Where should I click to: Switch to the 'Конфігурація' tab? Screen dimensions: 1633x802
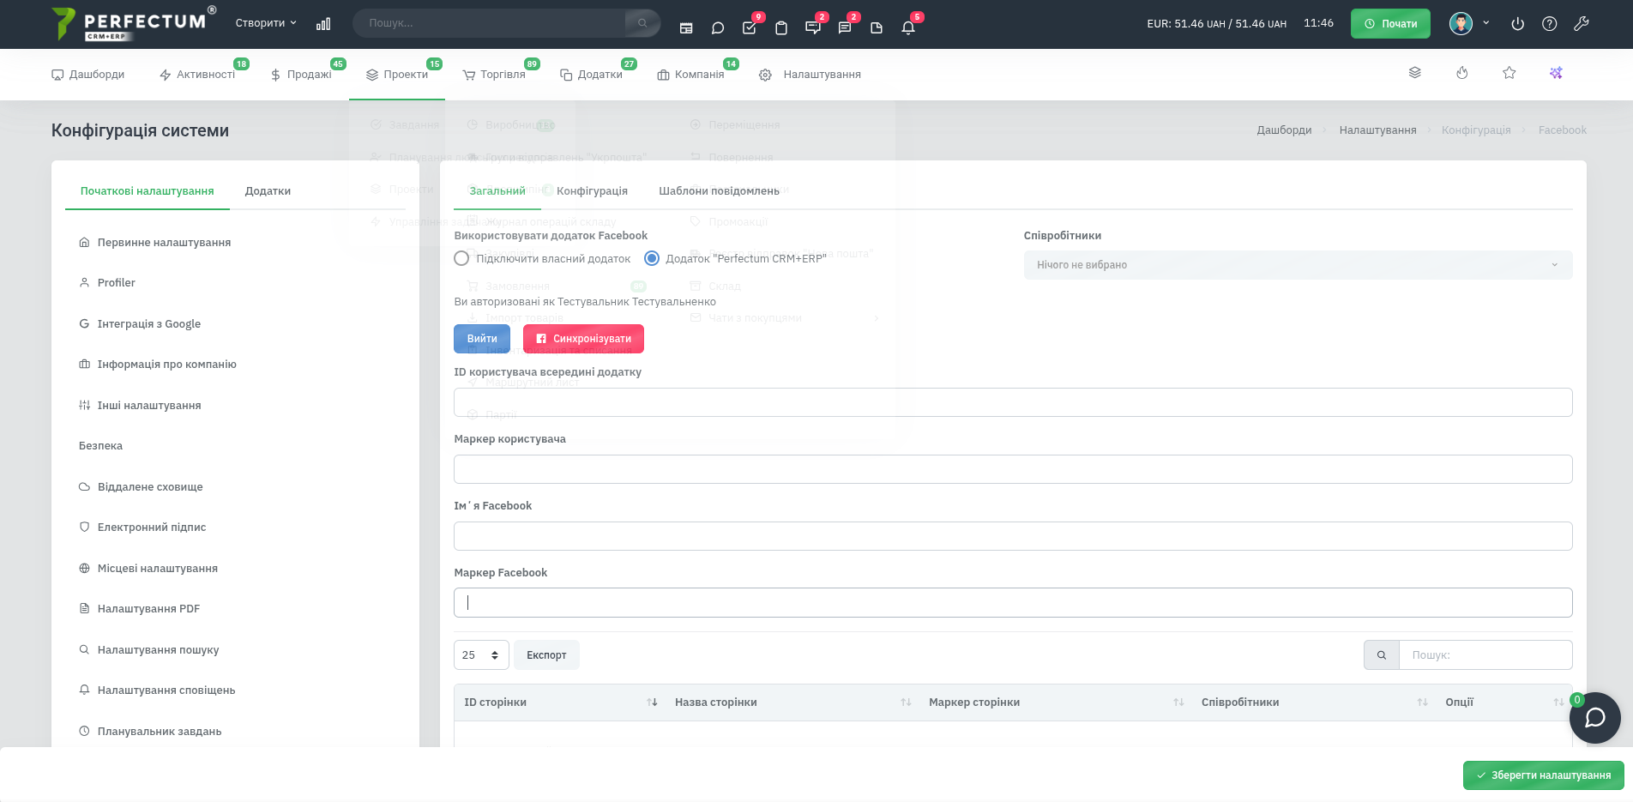[592, 191]
